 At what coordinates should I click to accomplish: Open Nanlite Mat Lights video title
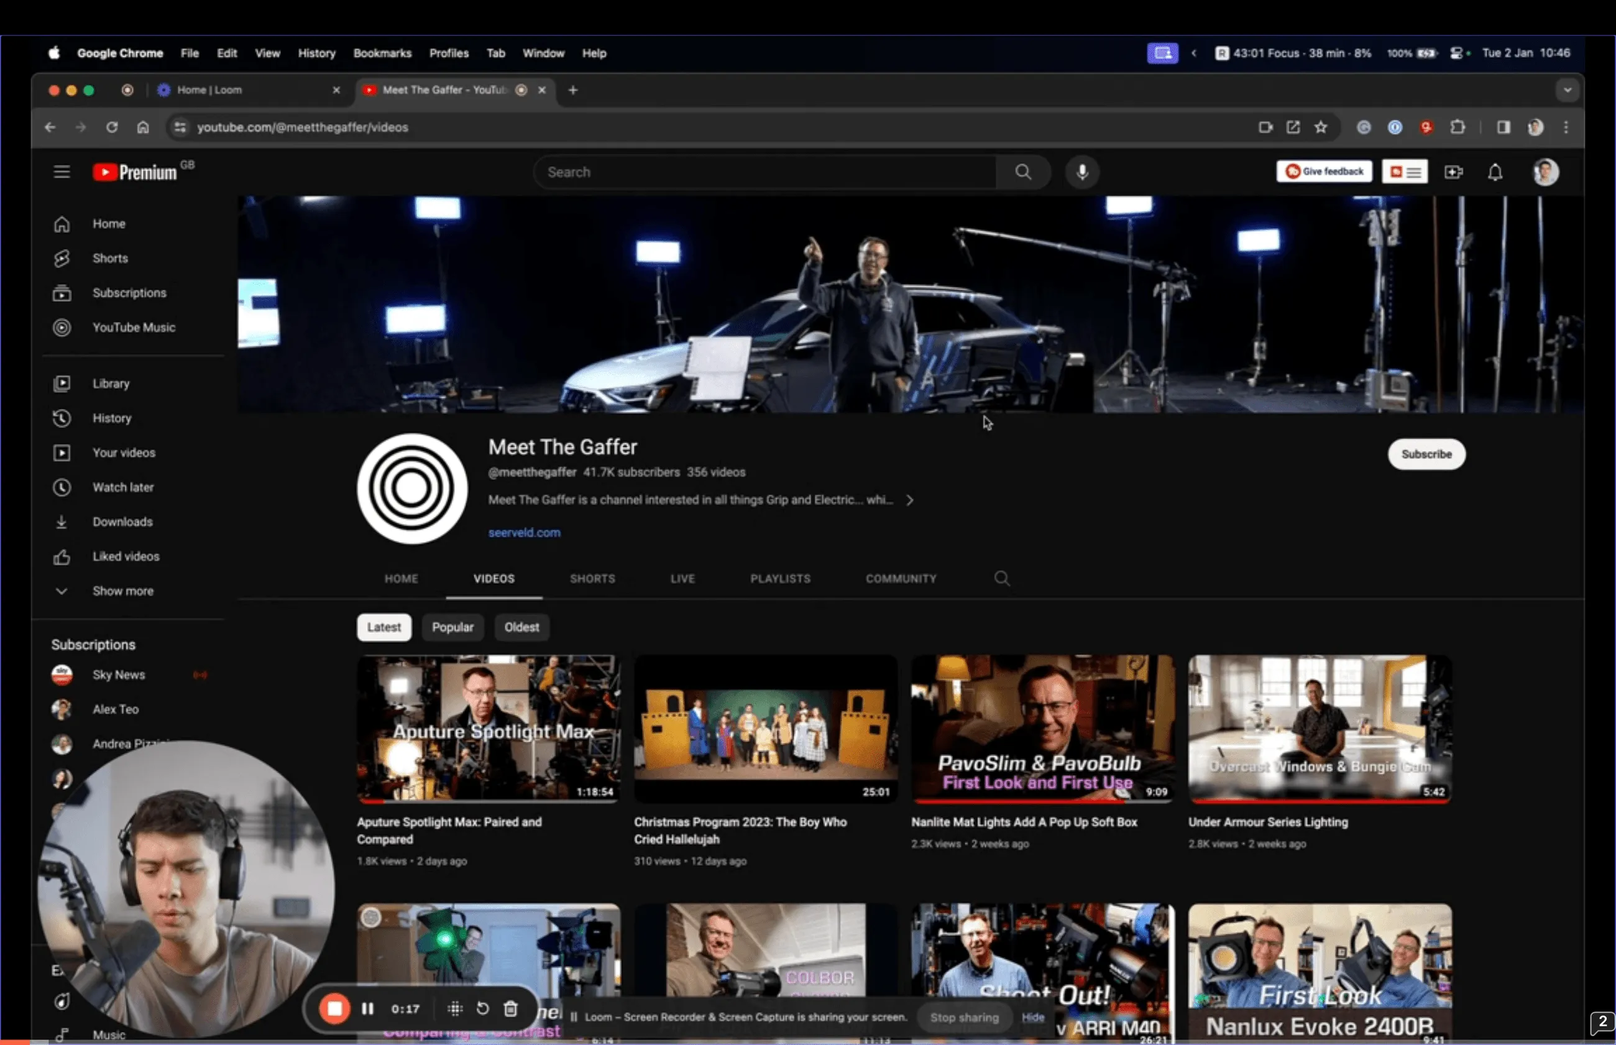point(1024,822)
